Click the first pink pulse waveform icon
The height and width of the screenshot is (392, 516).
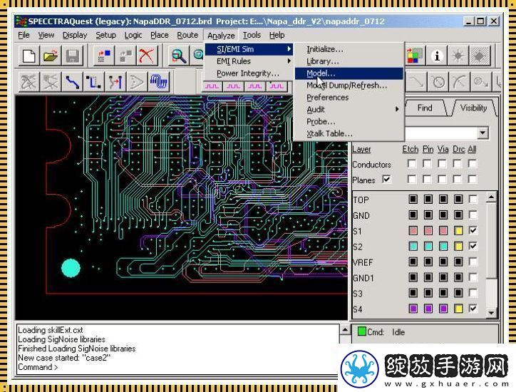coord(212,86)
